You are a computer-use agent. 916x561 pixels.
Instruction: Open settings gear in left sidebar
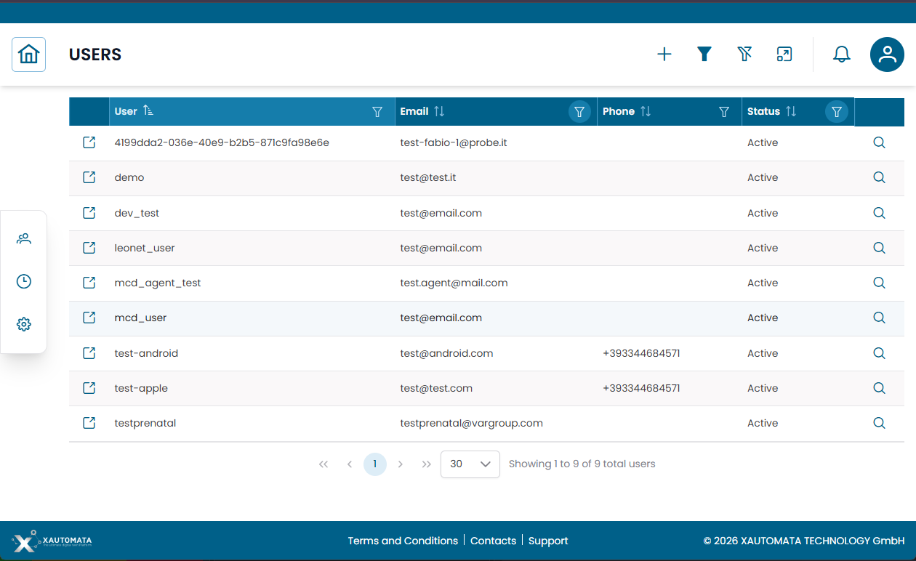pos(24,324)
